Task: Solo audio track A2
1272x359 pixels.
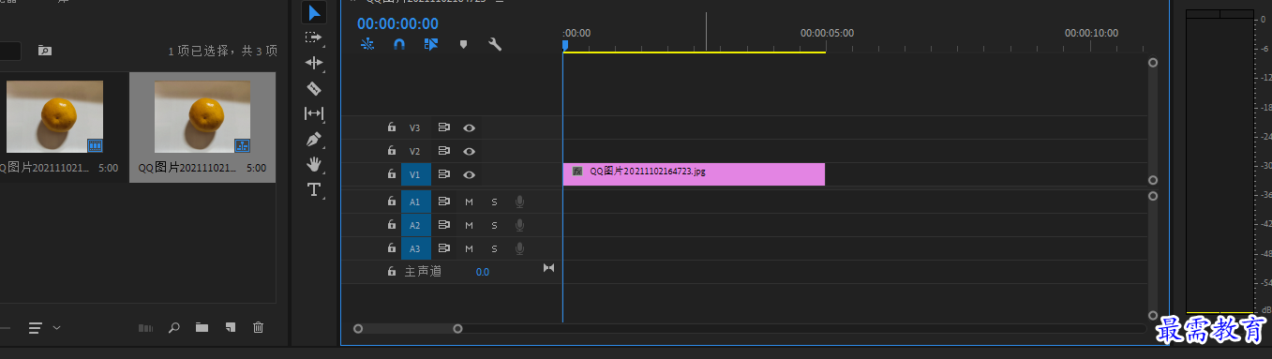Action: point(494,225)
